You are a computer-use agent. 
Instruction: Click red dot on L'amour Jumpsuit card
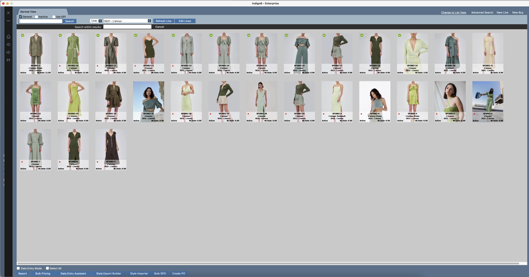pyautogui.click(x=324, y=114)
